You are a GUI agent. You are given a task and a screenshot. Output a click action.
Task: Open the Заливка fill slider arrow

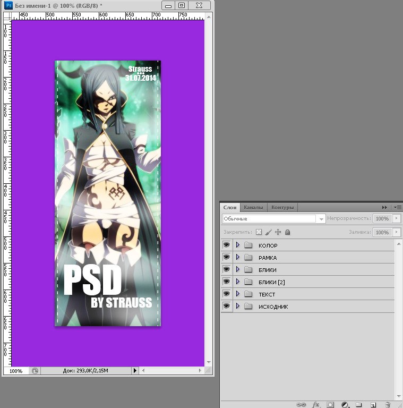(397, 232)
